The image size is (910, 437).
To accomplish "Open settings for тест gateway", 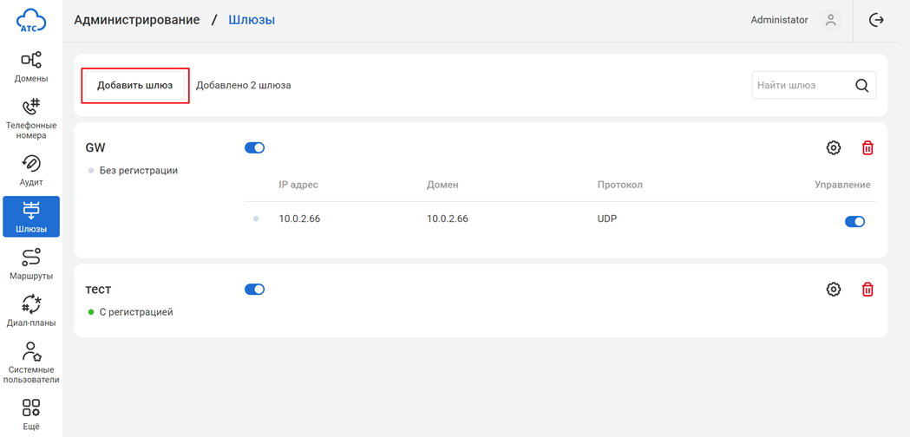I will (x=834, y=290).
